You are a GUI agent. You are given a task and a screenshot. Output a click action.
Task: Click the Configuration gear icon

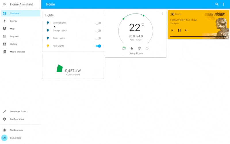[5, 119]
